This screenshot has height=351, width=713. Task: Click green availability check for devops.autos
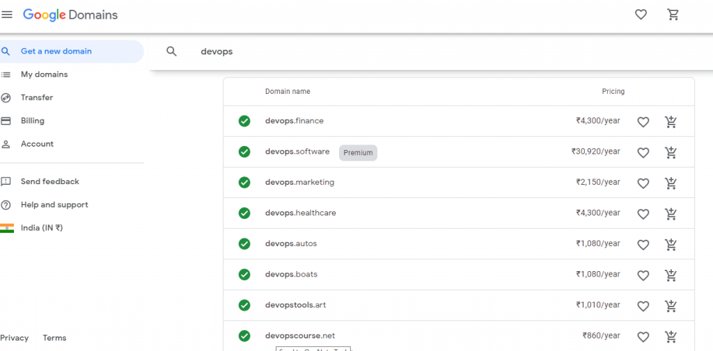pyautogui.click(x=244, y=244)
